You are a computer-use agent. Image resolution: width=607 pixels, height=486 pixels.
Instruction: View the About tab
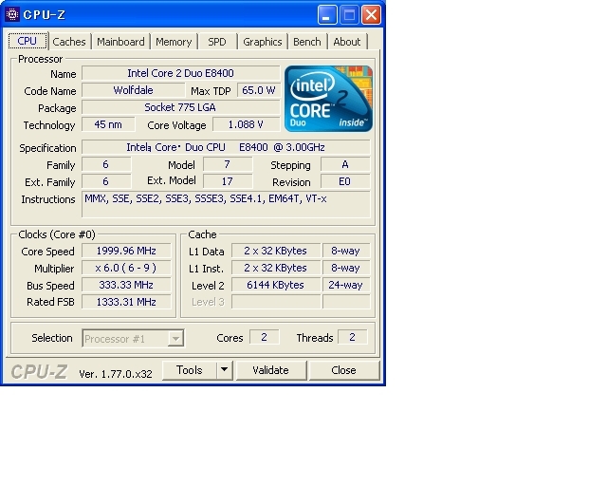point(347,42)
